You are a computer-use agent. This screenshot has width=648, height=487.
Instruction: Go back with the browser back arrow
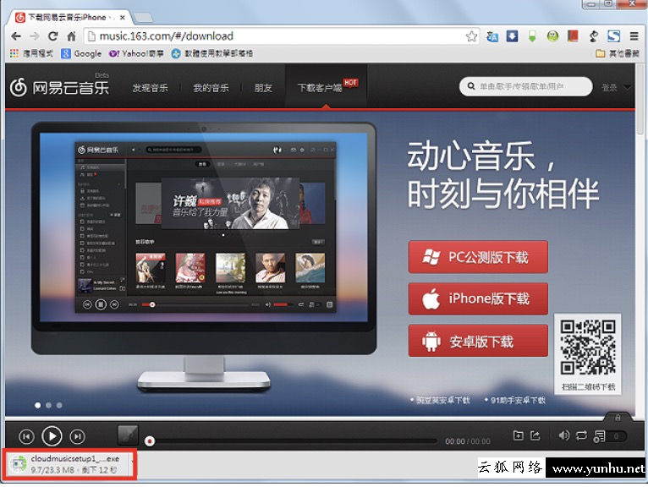coord(16,36)
